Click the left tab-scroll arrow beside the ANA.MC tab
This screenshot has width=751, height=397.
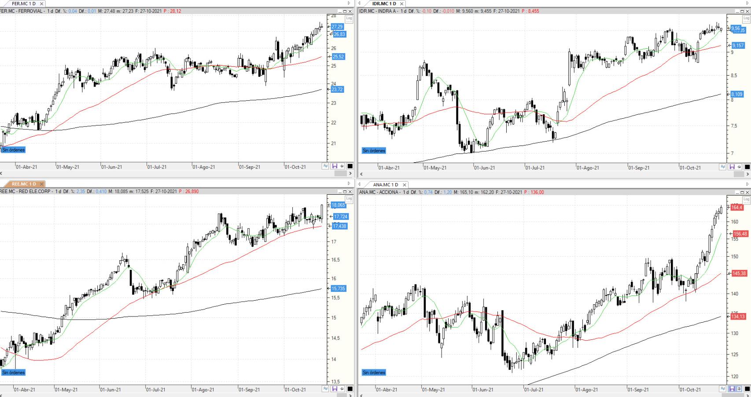pos(359,184)
